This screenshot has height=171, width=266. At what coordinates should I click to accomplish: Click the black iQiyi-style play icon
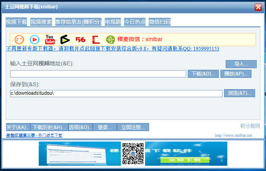click(x=65, y=40)
